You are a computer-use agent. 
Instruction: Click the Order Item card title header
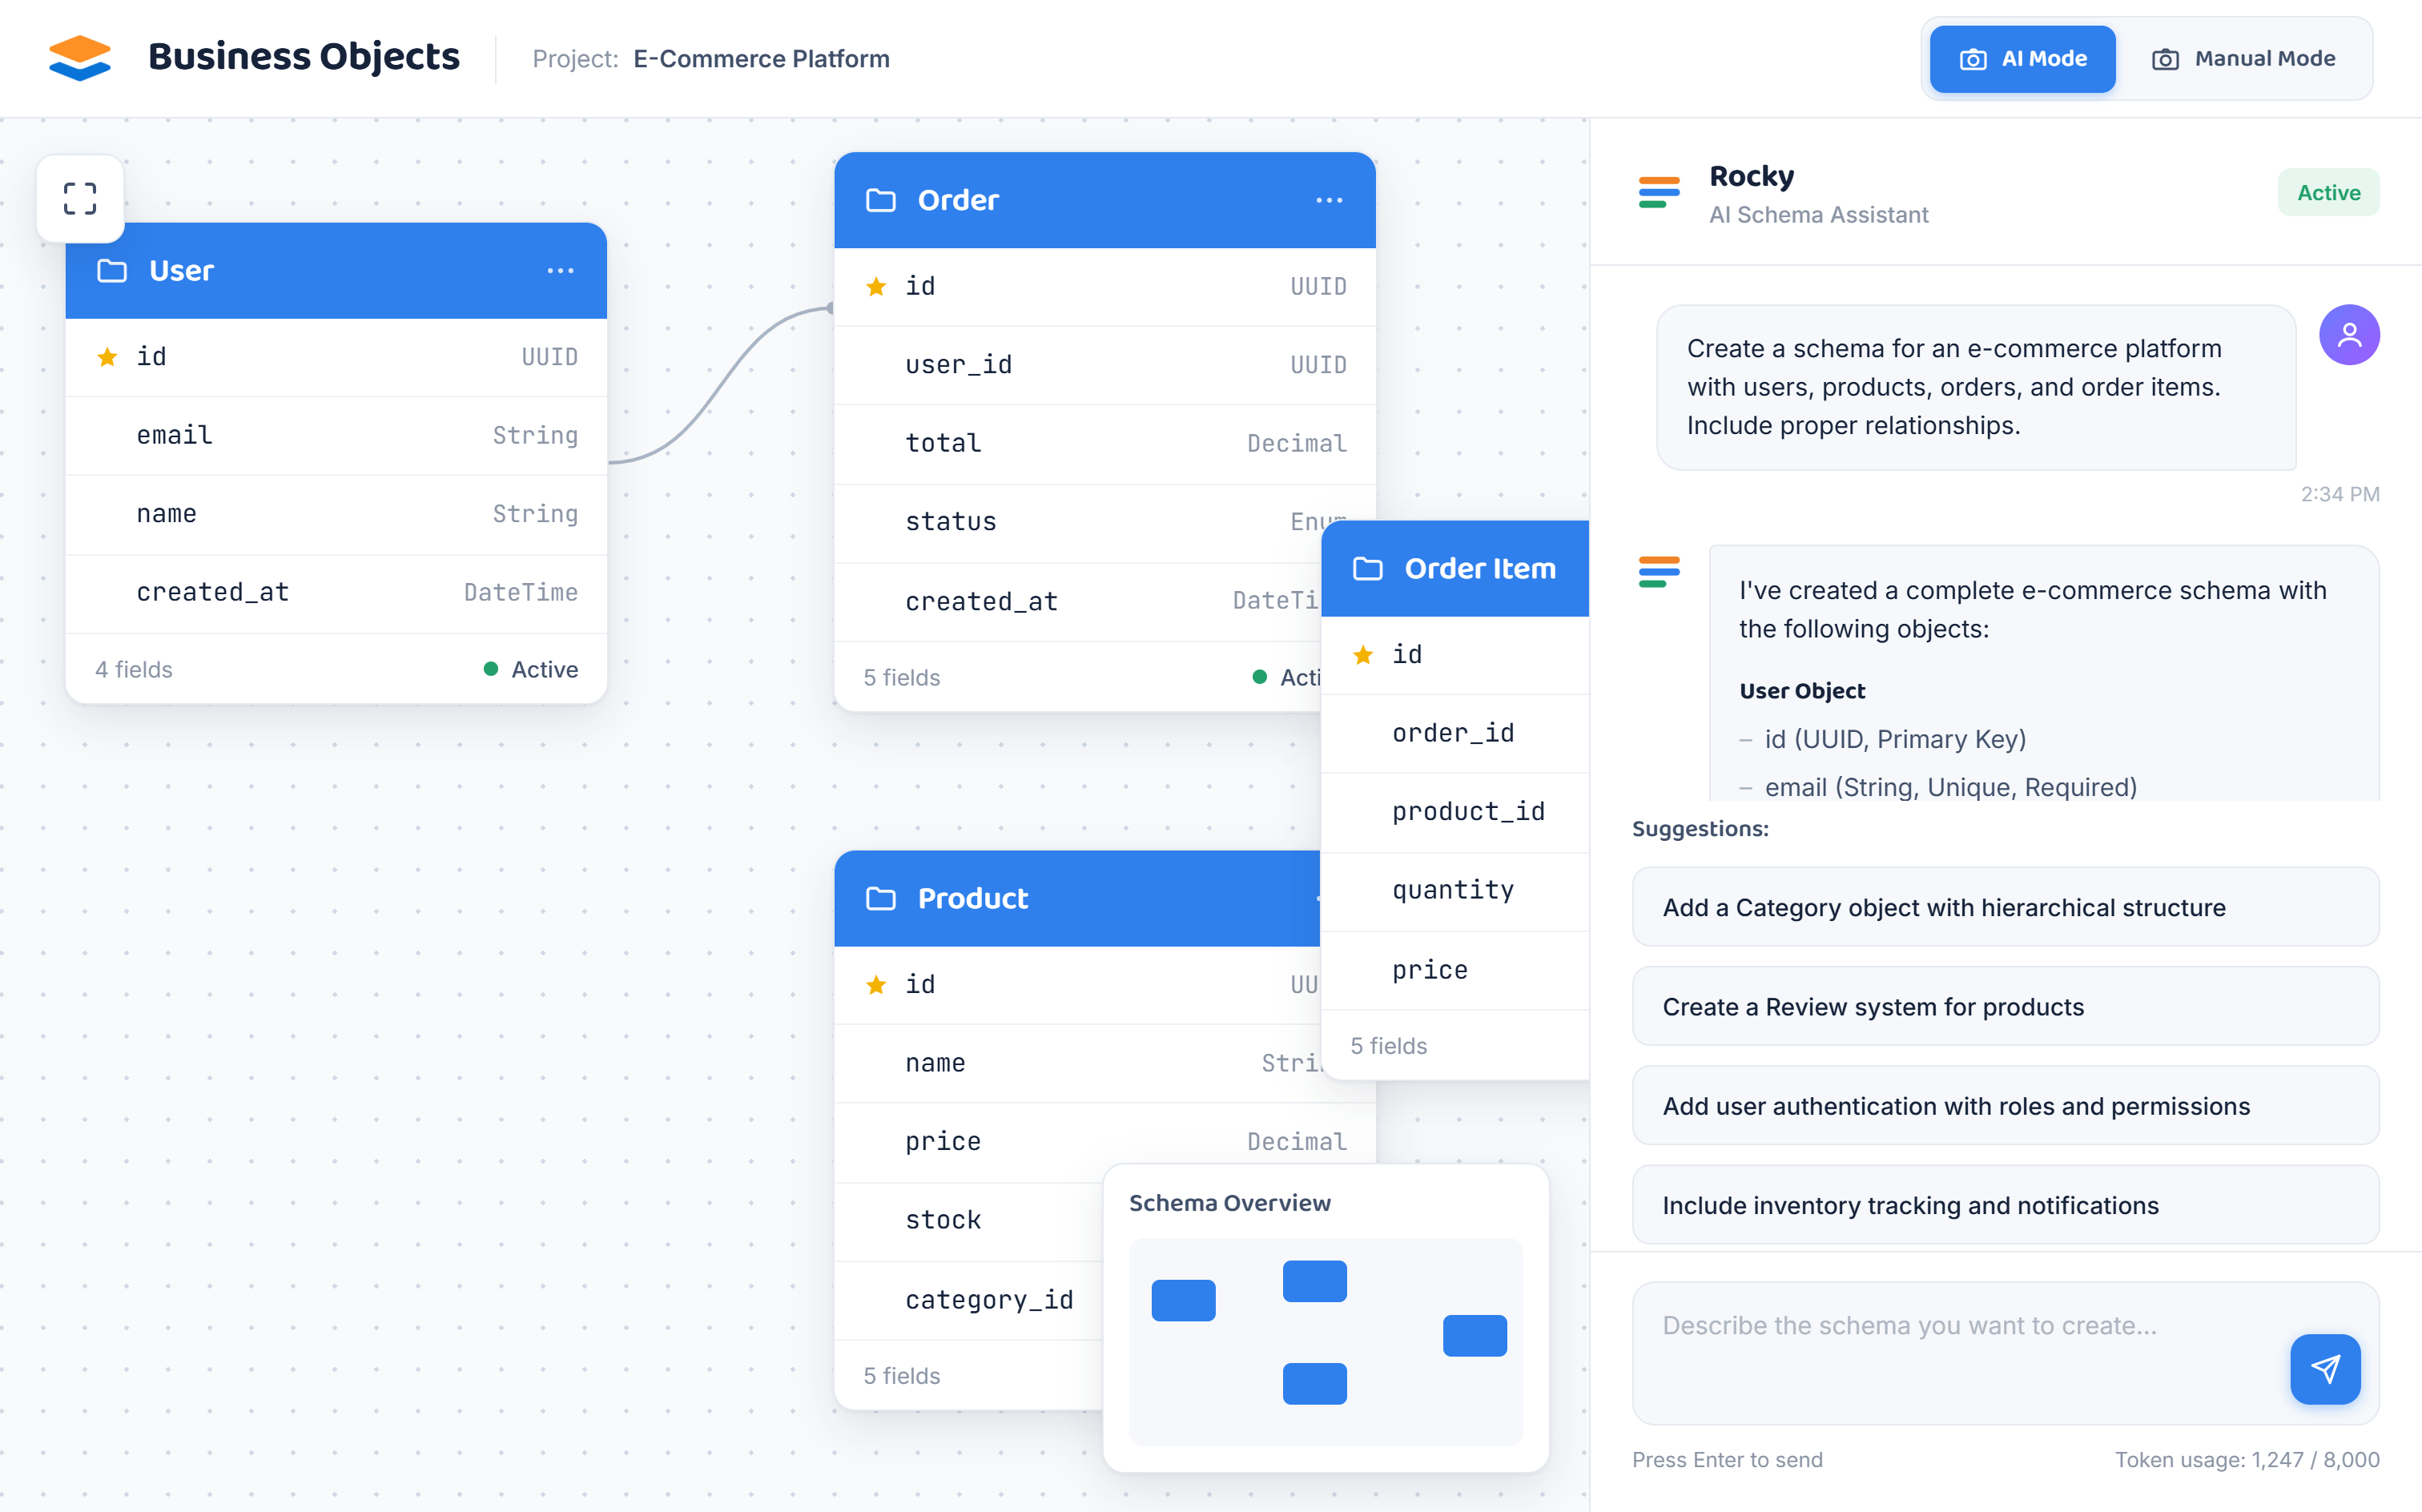[x=1455, y=568]
